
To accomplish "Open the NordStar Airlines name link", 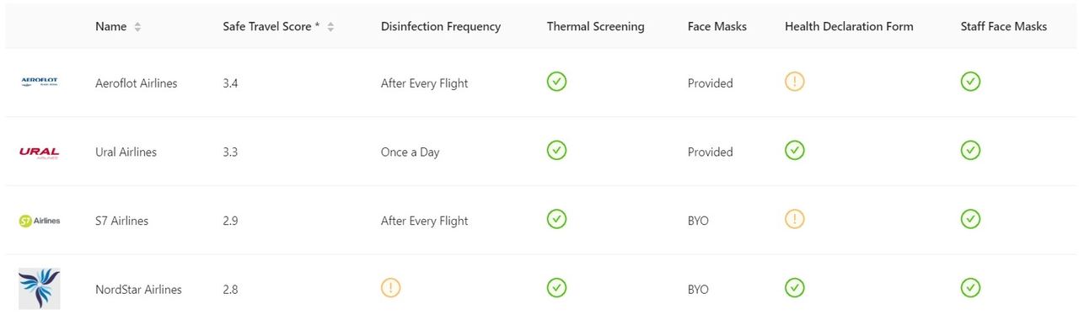I will (x=138, y=290).
